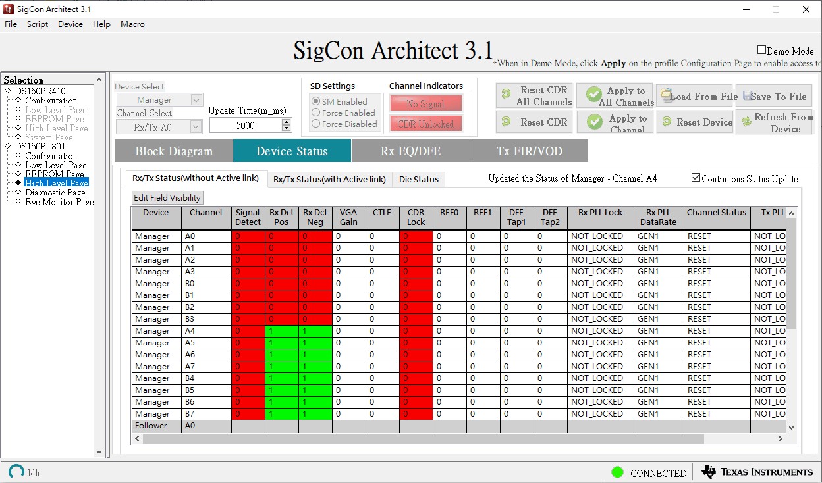The width and height of the screenshot is (822, 483).
Task: Click green Rx Dct Pos cell for A4
Action: (282, 331)
